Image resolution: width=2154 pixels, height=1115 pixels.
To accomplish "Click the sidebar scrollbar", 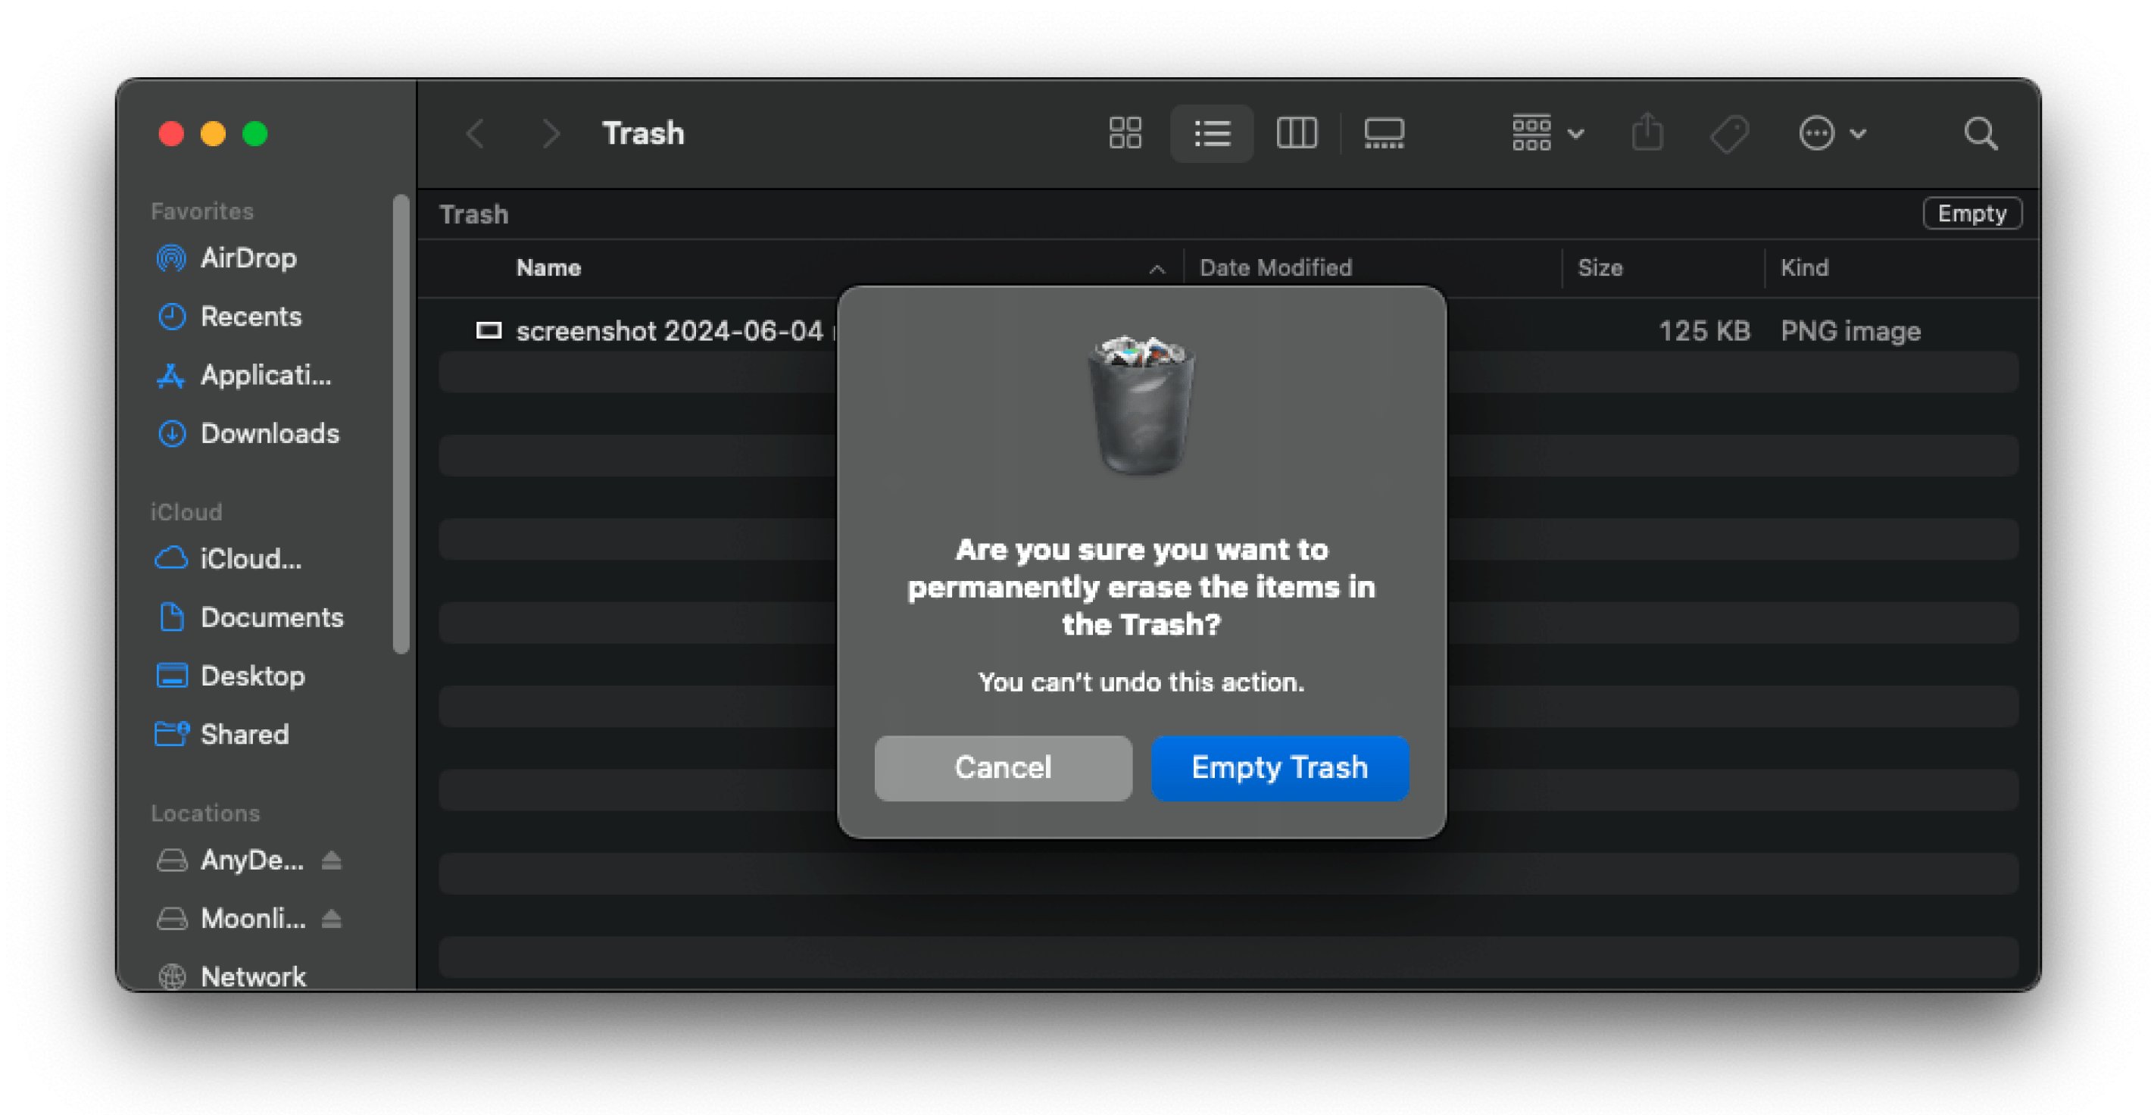I will coord(401,424).
